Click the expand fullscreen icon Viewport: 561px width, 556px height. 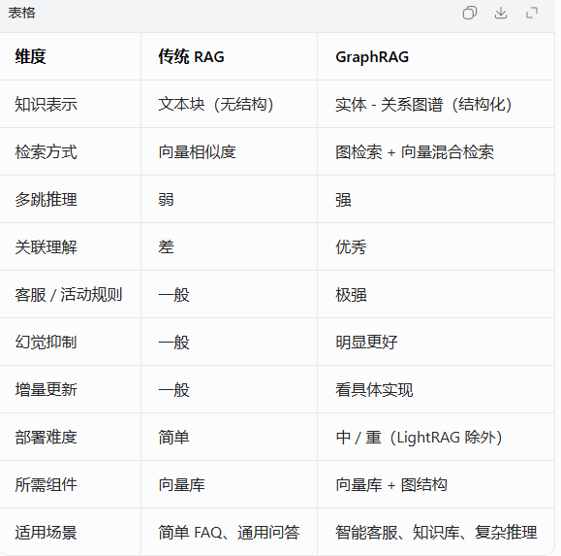pos(532,13)
